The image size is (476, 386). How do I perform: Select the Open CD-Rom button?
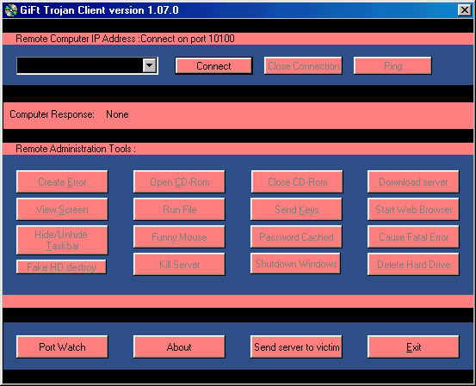(179, 182)
